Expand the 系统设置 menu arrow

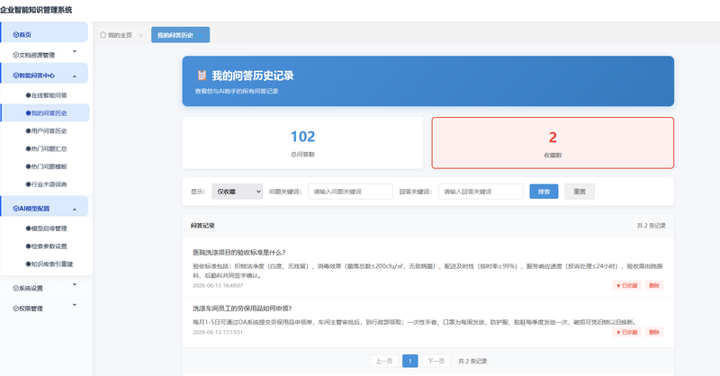coord(75,284)
